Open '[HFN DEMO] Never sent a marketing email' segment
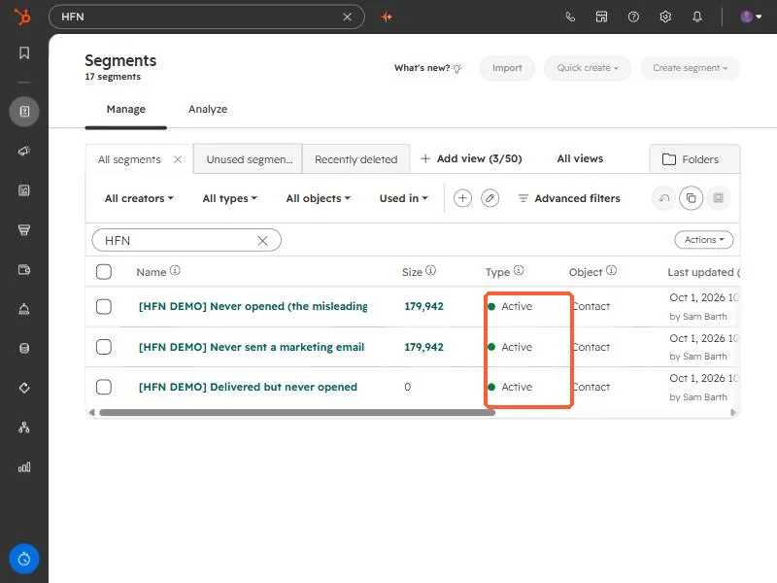Image resolution: width=777 pixels, height=583 pixels. pyautogui.click(x=252, y=347)
